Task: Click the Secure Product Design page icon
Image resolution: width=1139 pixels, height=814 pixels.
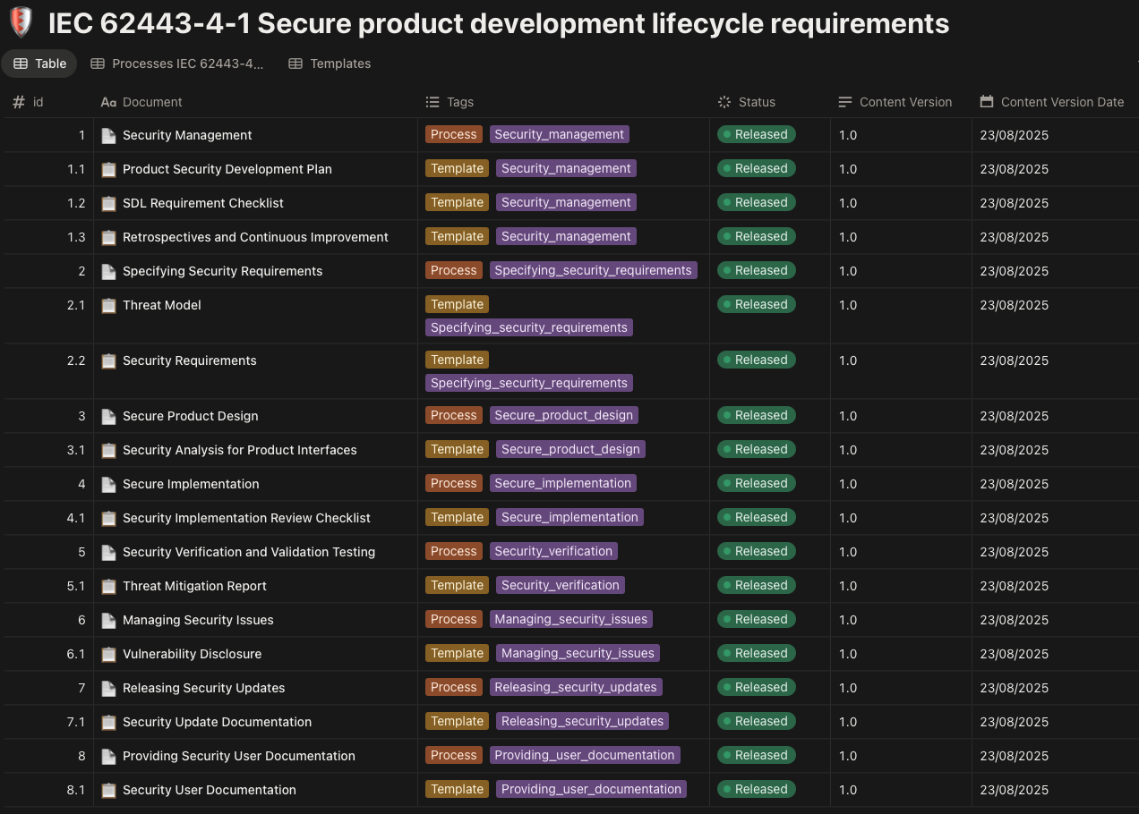Action: click(x=108, y=416)
